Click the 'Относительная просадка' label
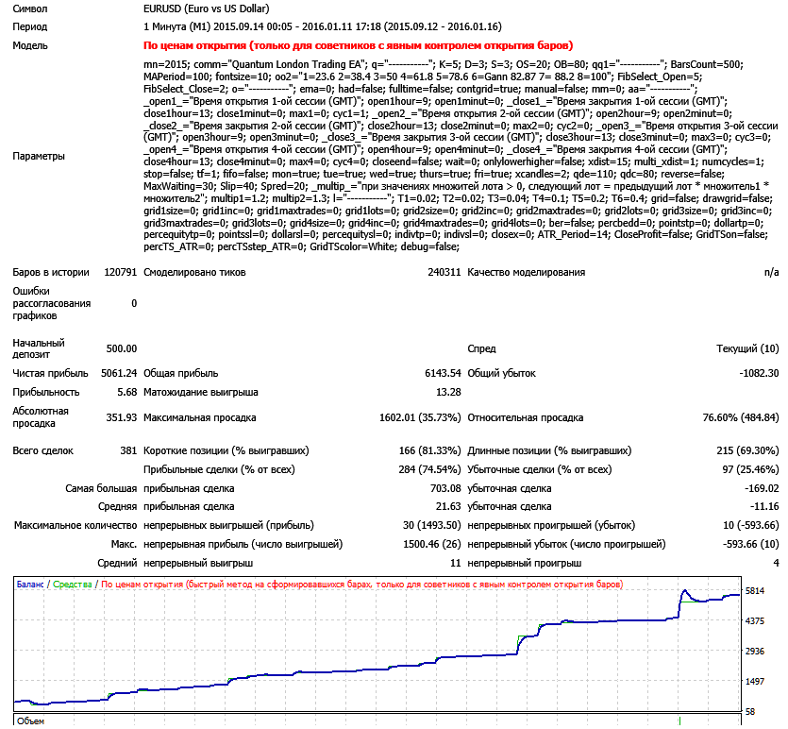This screenshot has height=729, width=788. click(x=525, y=417)
